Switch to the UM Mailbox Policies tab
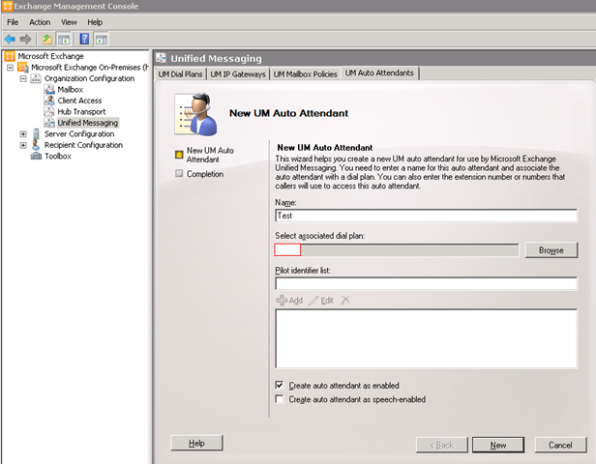Screen dimensions: 596x464 305,74
